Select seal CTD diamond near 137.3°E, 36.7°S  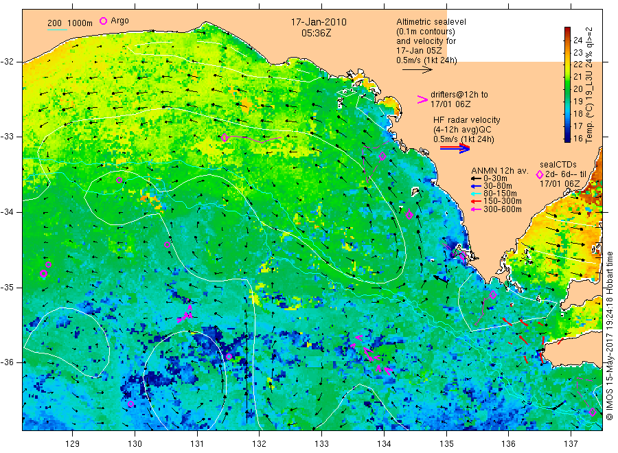click(593, 413)
